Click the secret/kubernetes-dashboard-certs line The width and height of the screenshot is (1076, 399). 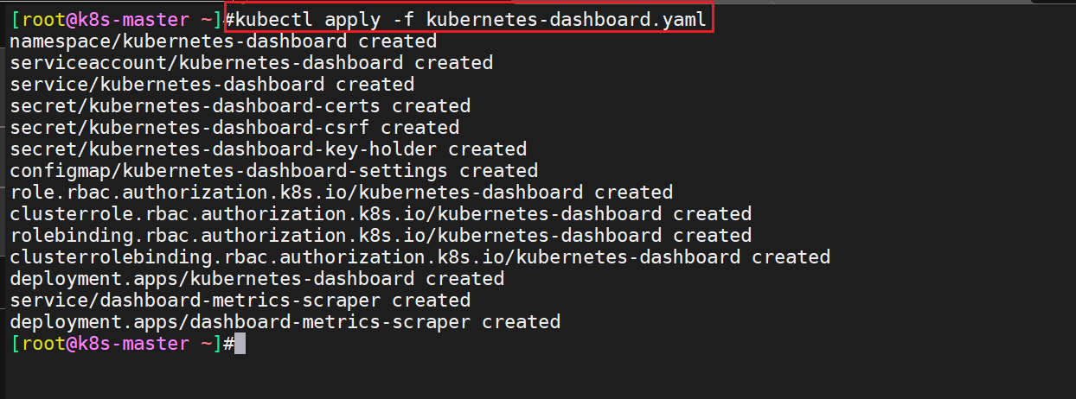(x=240, y=105)
